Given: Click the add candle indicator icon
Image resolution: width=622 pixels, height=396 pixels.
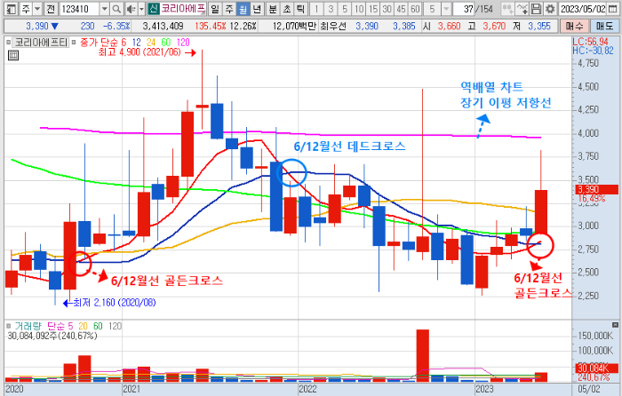Looking at the screenshot, I should (x=507, y=9).
